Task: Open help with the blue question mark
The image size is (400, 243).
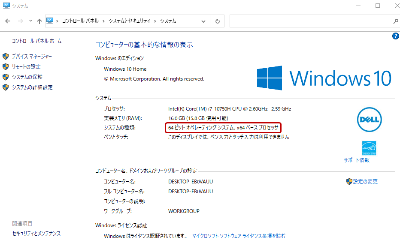Action: [395, 36]
